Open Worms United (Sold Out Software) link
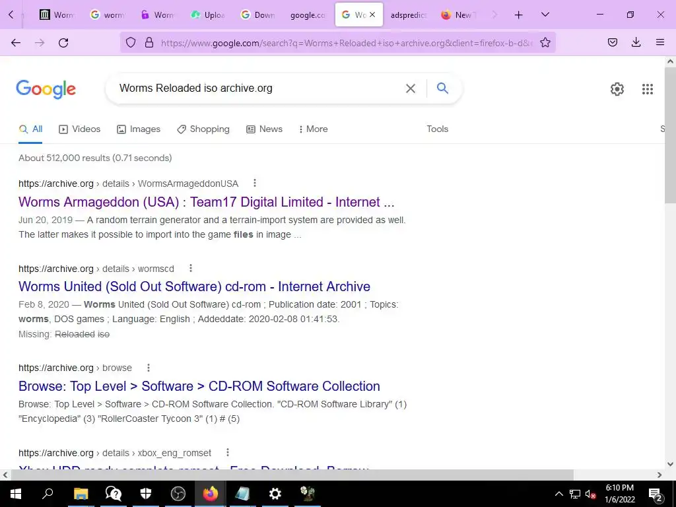Screen dimensions: 676x507 point(195,287)
